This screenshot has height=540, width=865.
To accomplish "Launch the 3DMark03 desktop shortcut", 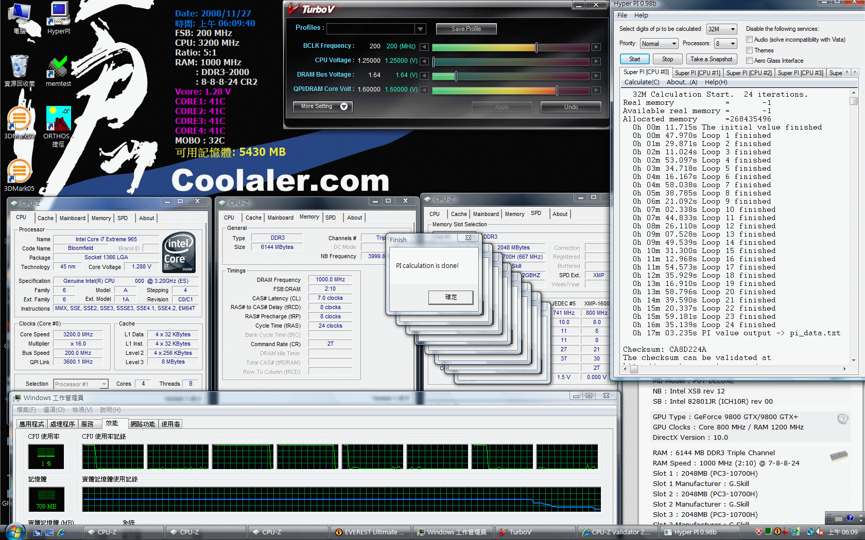I will tap(19, 123).
